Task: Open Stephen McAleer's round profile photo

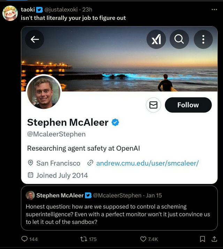Action: click(44, 92)
